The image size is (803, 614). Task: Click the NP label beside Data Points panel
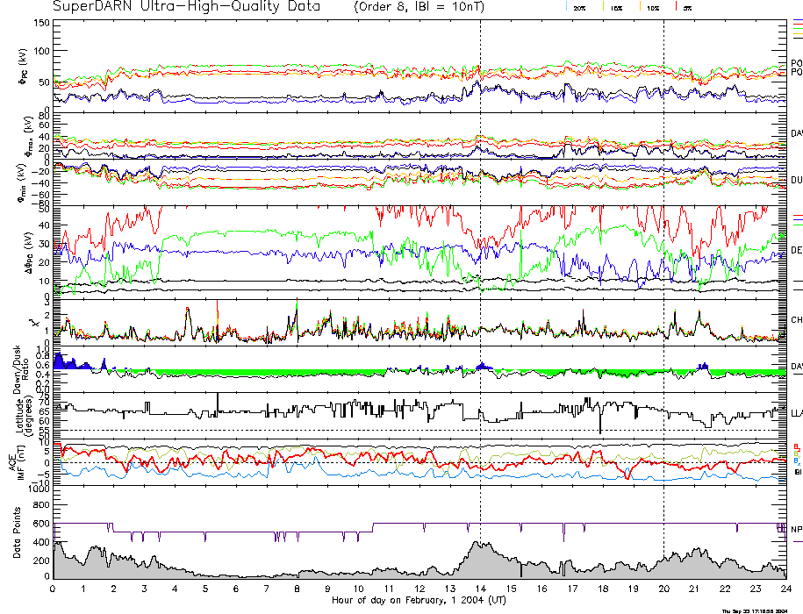(x=796, y=529)
